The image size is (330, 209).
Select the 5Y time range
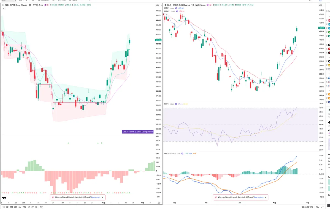tap(32, 207)
